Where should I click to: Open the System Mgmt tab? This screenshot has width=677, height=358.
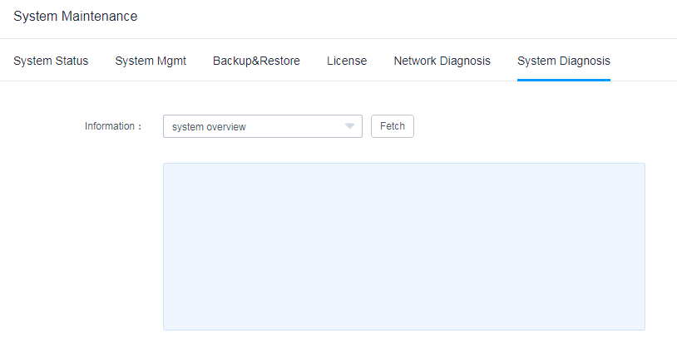pos(151,61)
